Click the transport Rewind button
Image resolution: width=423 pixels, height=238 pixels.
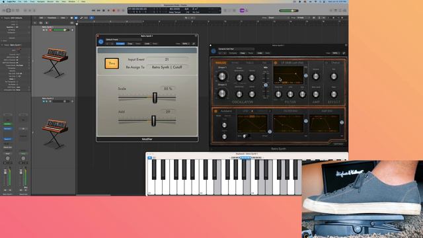[x=94, y=11]
